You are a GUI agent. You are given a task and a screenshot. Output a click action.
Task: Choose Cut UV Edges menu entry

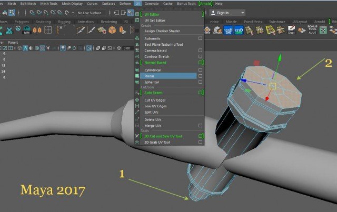click(x=155, y=100)
